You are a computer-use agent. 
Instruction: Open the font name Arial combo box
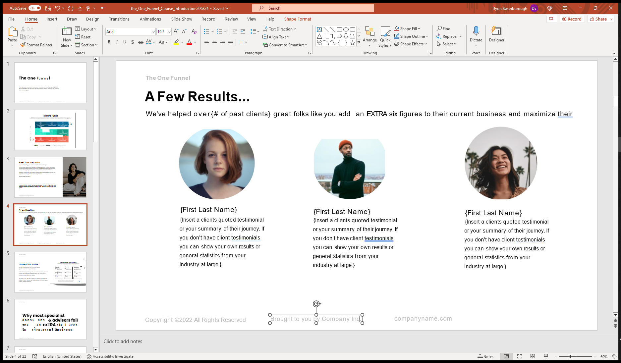tap(130, 32)
